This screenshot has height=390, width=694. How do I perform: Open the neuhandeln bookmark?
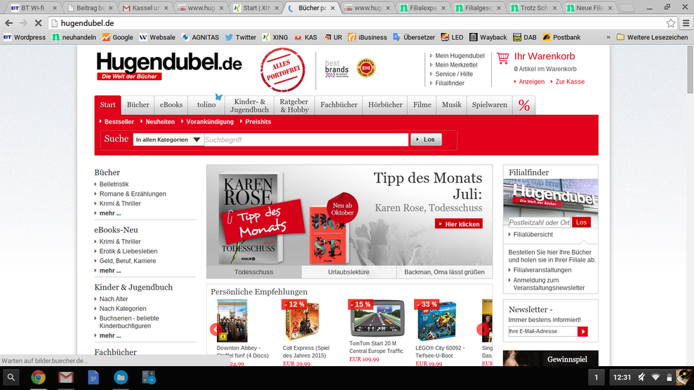(74, 37)
